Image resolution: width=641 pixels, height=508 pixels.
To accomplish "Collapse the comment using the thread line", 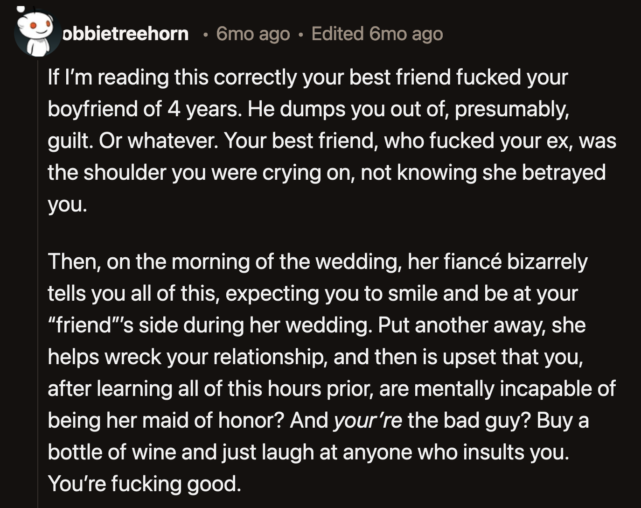I will point(37,280).
